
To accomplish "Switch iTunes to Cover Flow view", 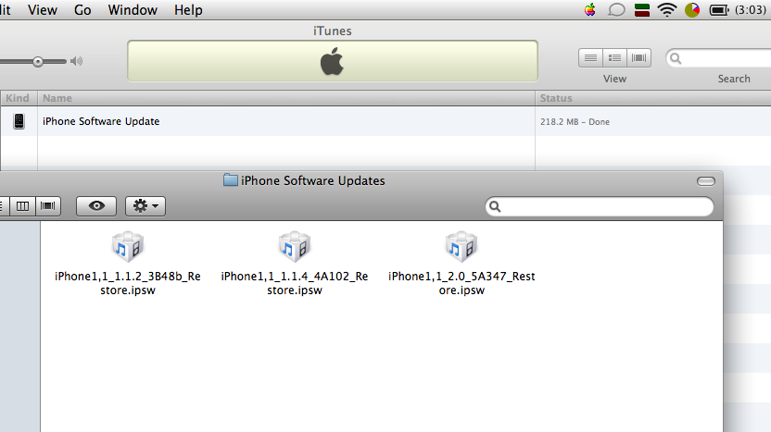I will (638, 58).
